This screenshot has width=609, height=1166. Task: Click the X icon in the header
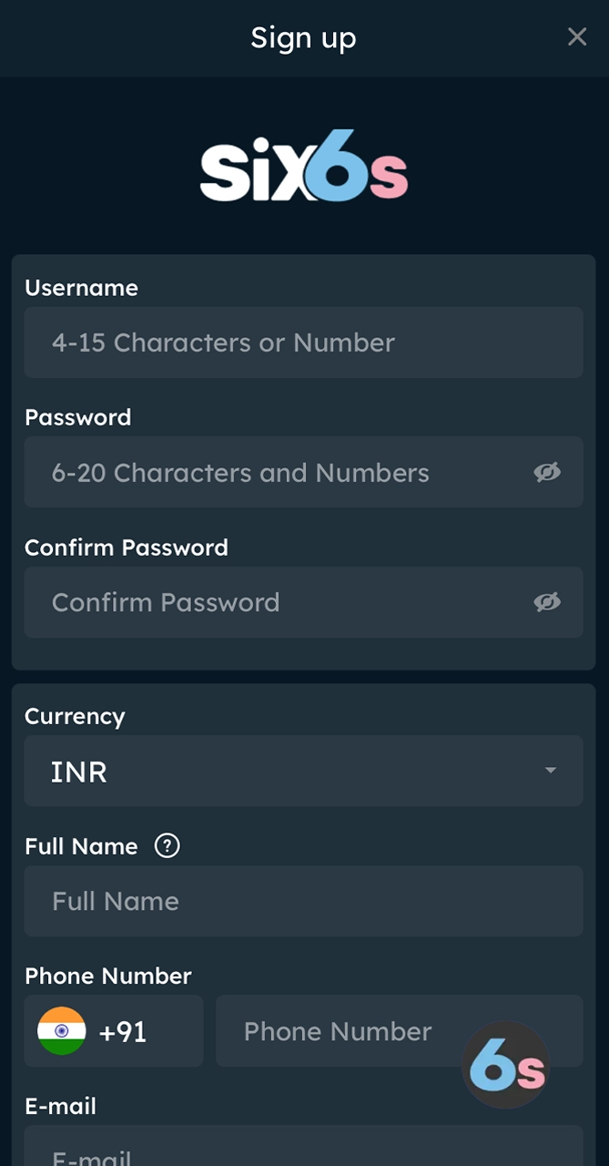pyautogui.click(x=577, y=37)
